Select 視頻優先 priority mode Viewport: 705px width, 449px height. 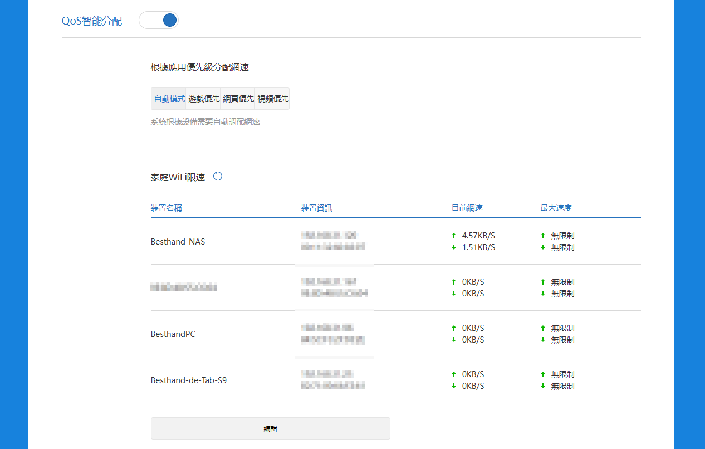click(272, 99)
